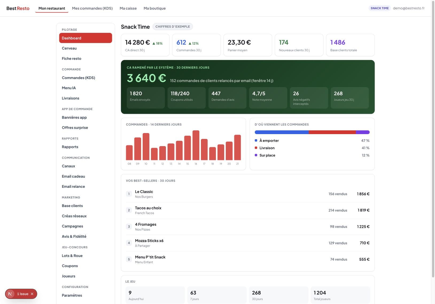This screenshot has height=304, width=435.
Task: Select Le Classic best-seller row
Action: (x=248, y=194)
